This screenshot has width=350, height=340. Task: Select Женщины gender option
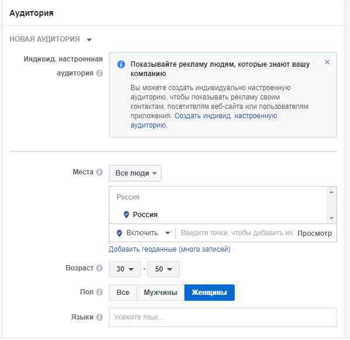pos(210,293)
